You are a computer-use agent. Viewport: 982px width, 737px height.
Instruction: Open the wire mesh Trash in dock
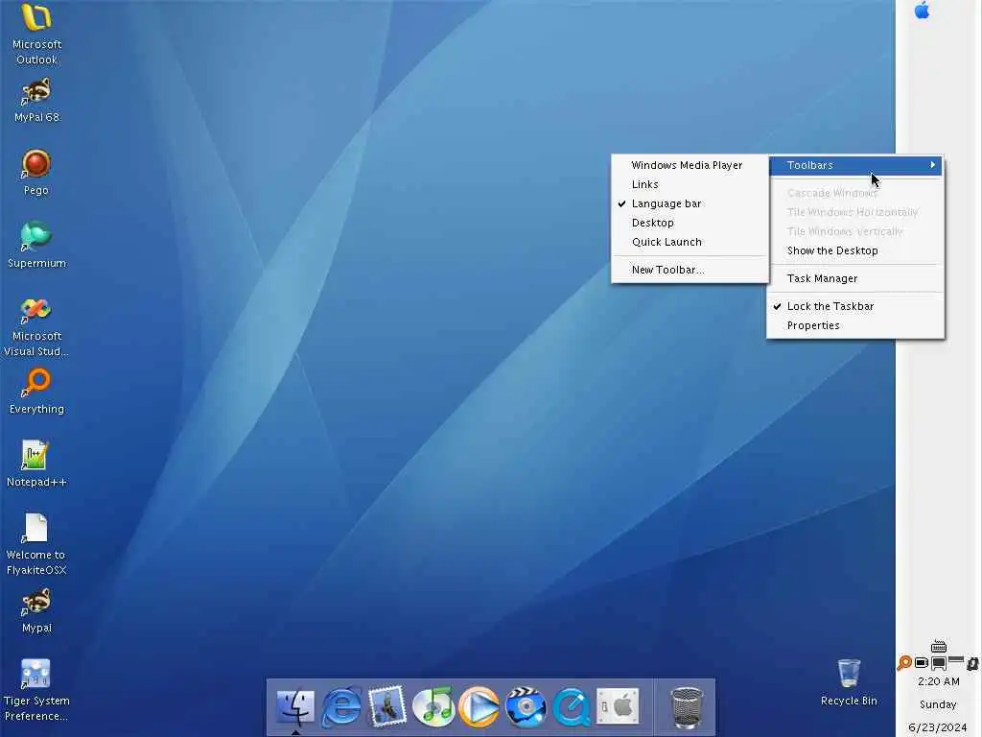point(687,708)
